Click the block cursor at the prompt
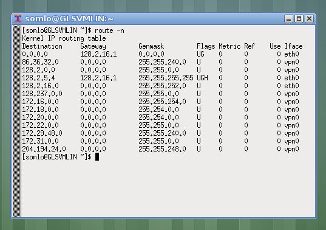Screen dimensions: 326x230 [97, 157]
